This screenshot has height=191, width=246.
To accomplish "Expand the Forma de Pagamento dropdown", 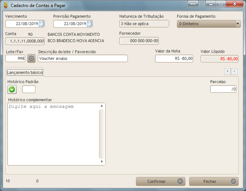I will coord(238,24).
